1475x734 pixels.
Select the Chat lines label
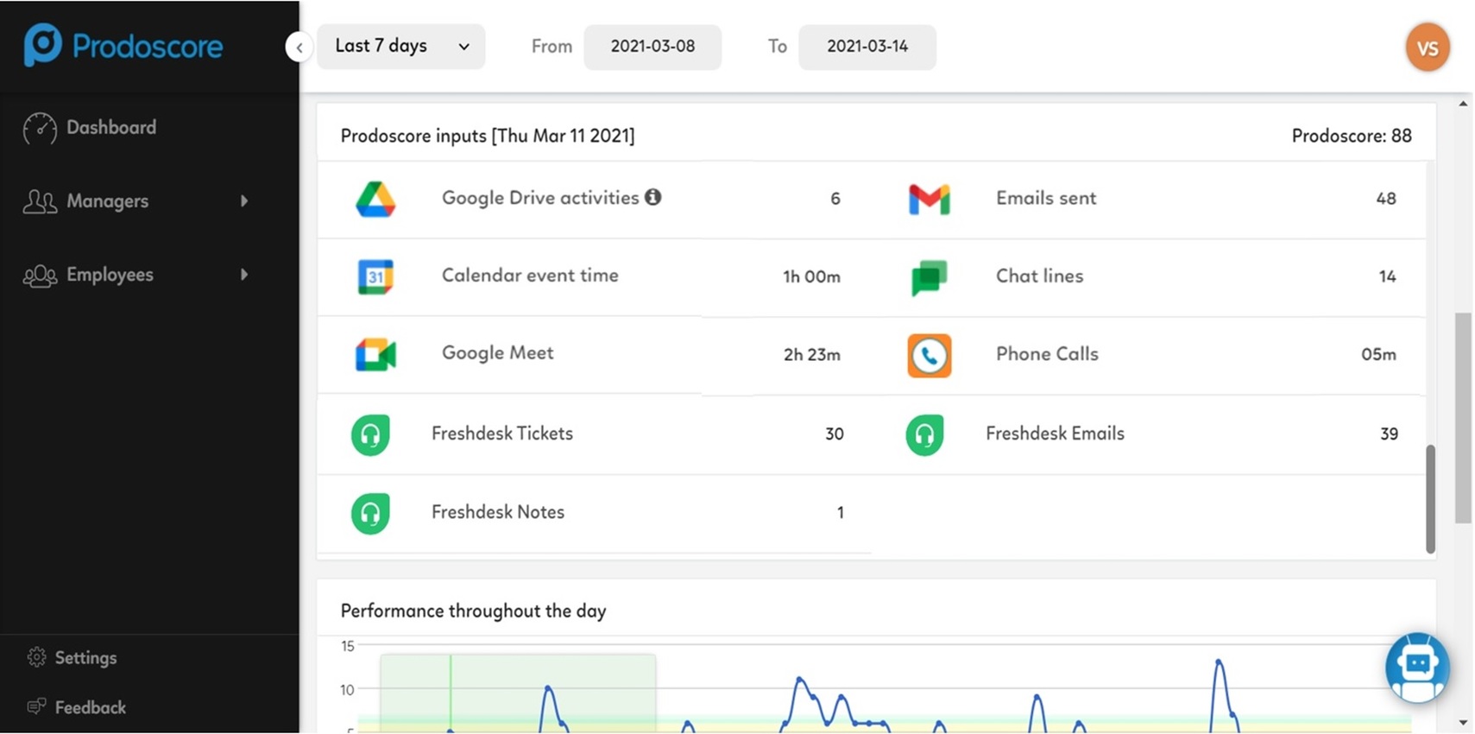[x=1039, y=275]
